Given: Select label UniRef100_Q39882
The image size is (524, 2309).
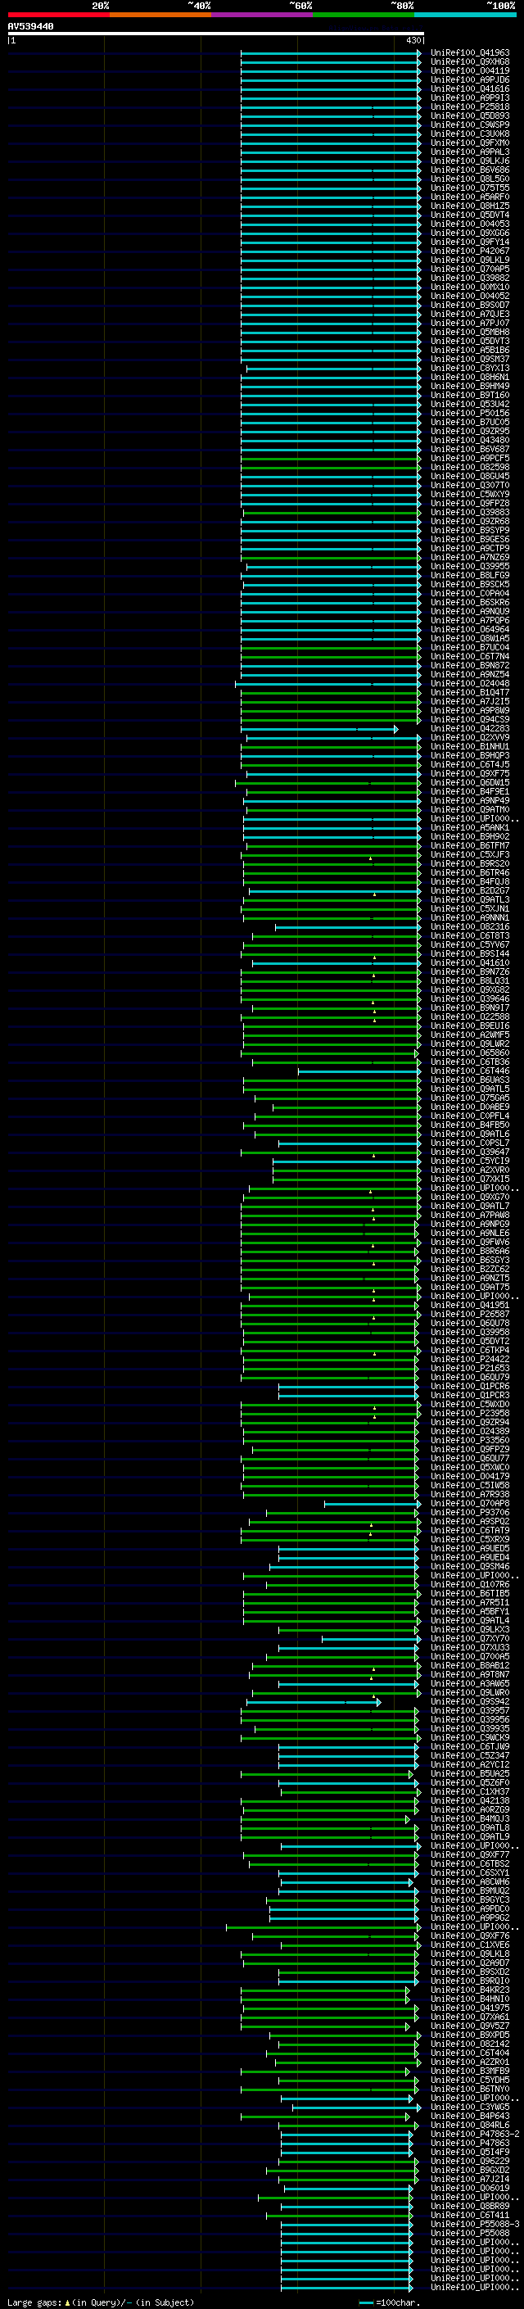Looking at the screenshot, I should pos(470,278).
